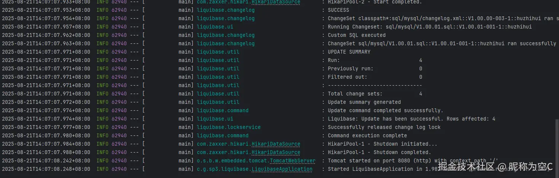Viewport: 559px width, 178px height.
Task: Click HikariDataSource link on Shutdown initiated line
Action: point(276,144)
